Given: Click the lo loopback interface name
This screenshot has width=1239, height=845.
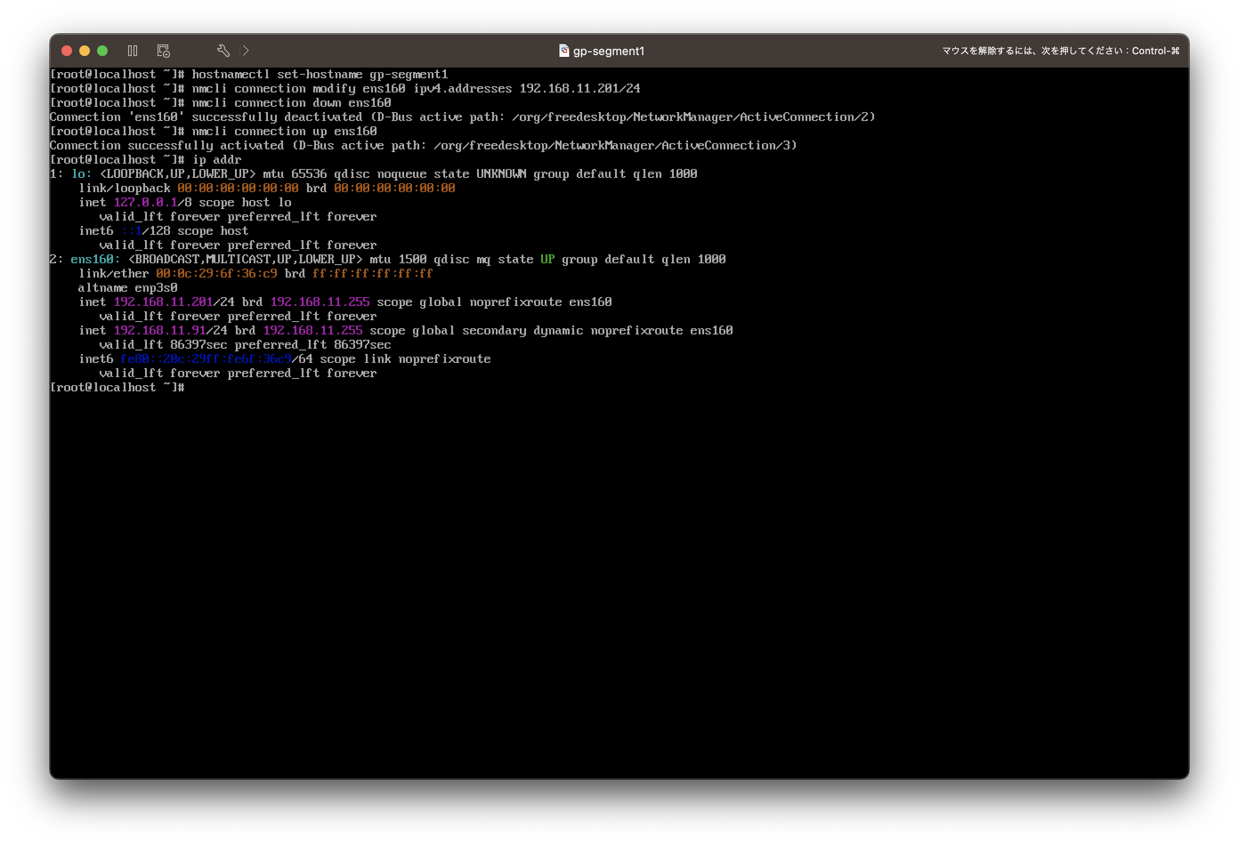Looking at the screenshot, I should pos(78,174).
